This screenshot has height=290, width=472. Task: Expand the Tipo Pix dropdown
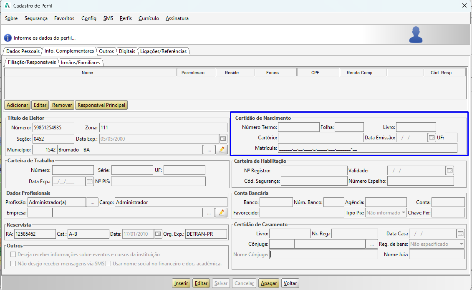[x=403, y=213]
